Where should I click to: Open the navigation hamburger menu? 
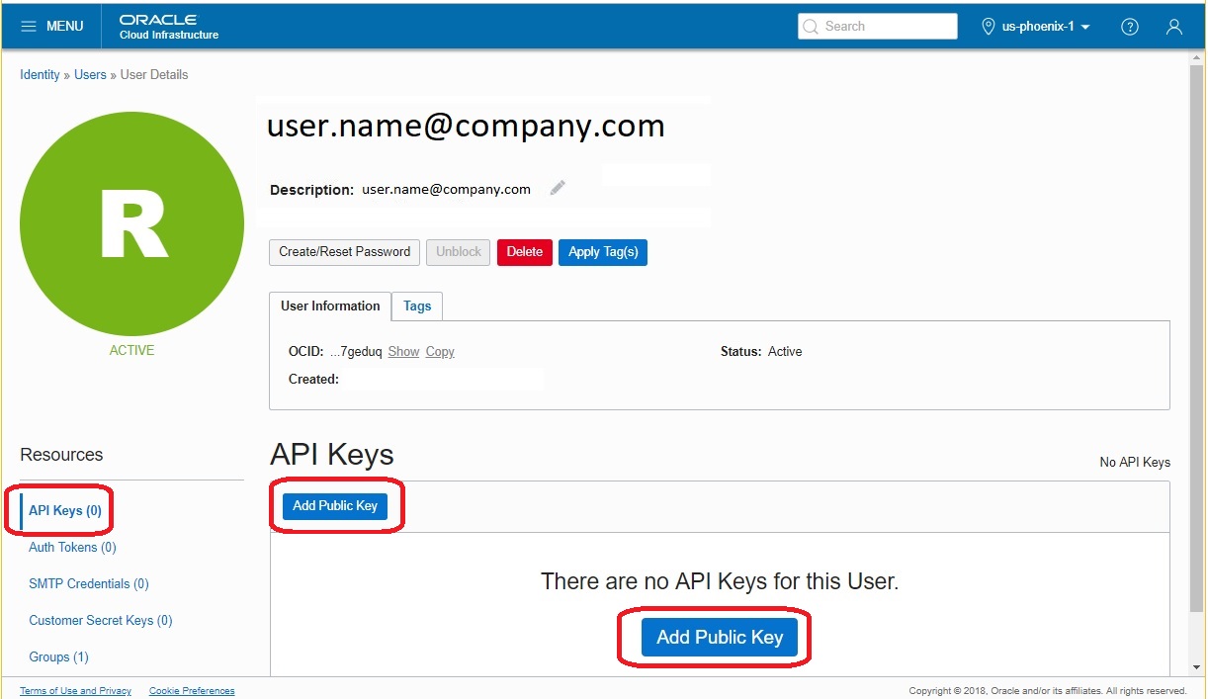tap(29, 26)
